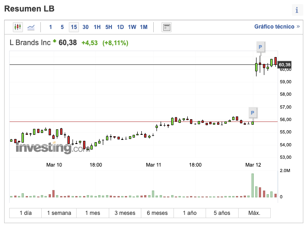Select the 5H interval
Viewport: 307px width, 231px height.
(x=109, y=27)
